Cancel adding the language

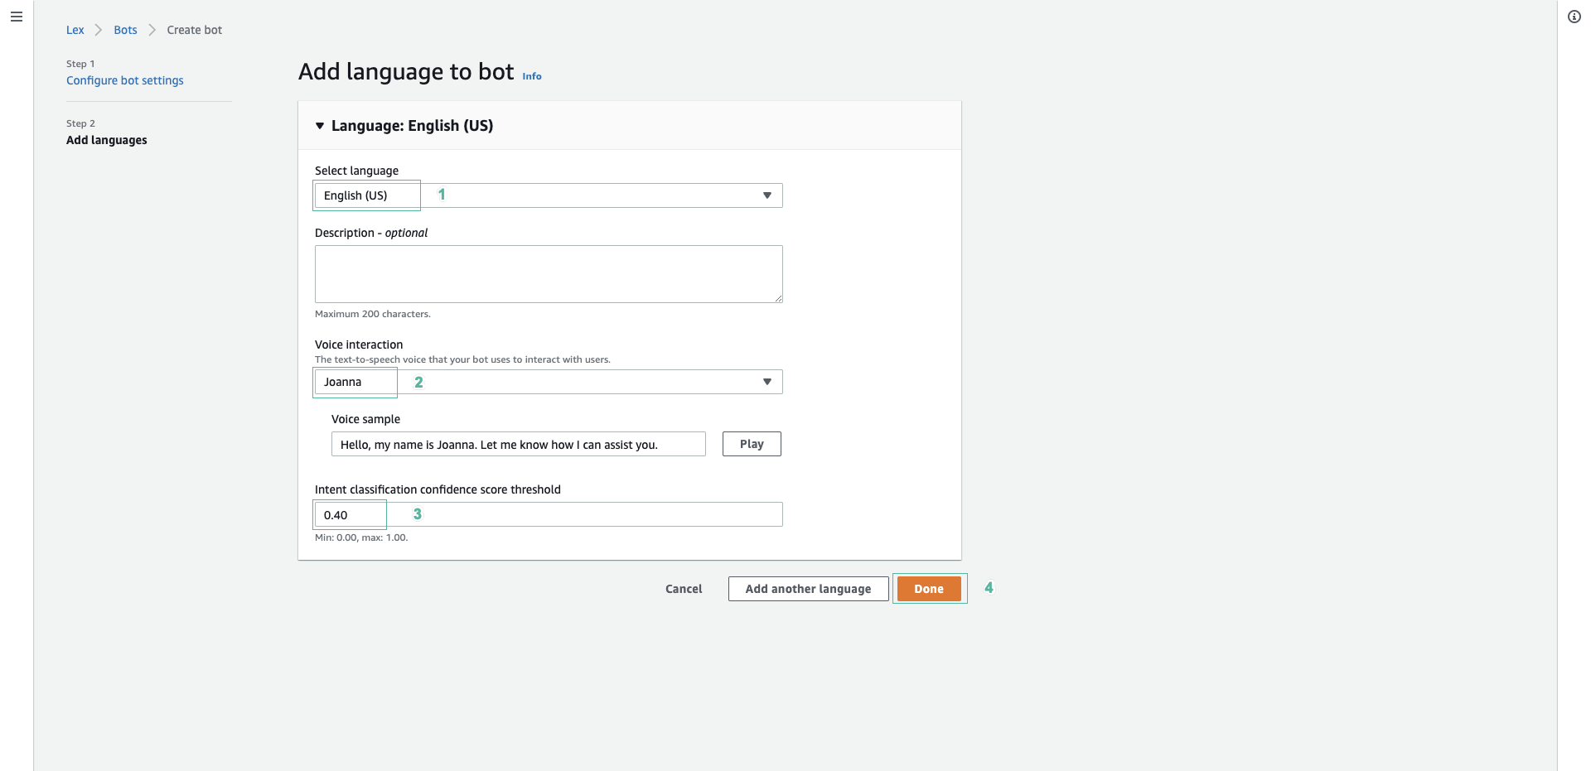(x=684, y=589)
